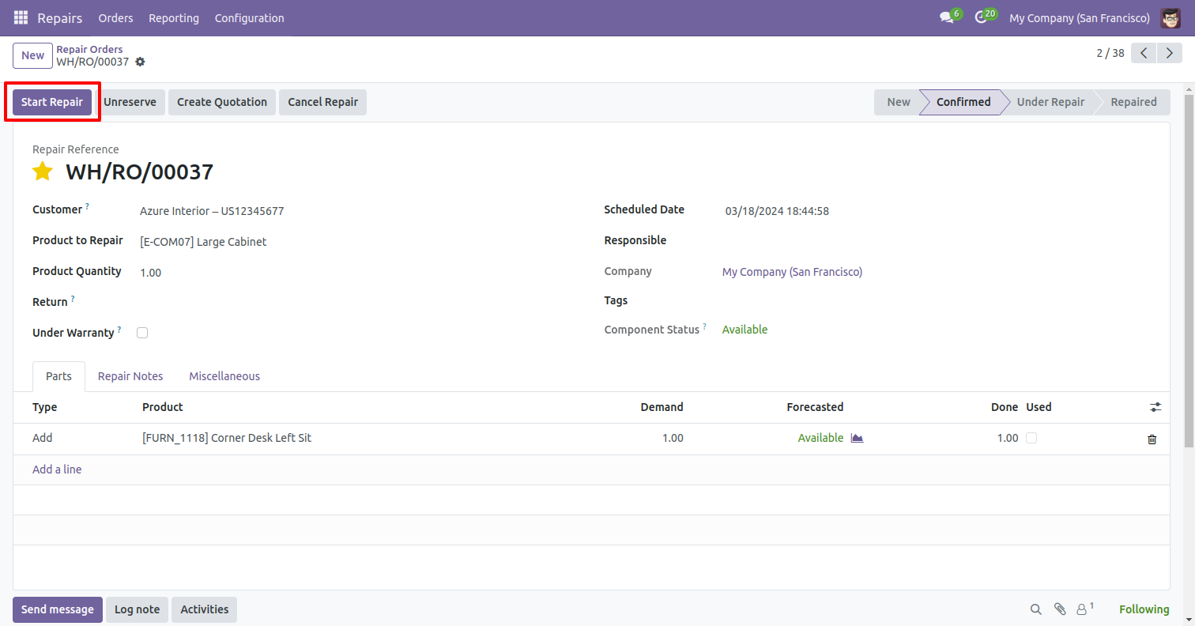
Task: Click the Add a line link
Action: [57, 469]
